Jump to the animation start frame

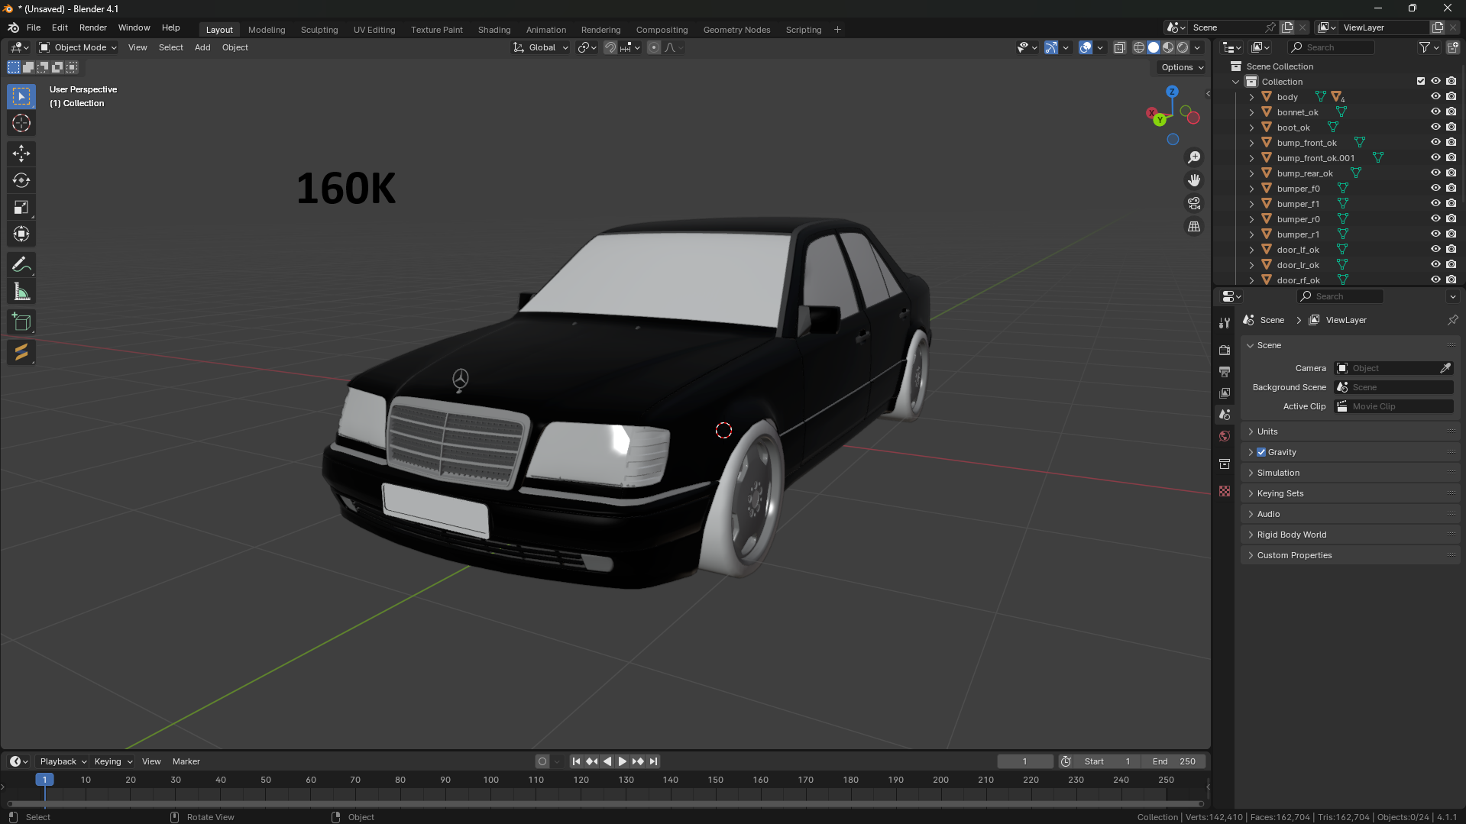pos(576,761)
